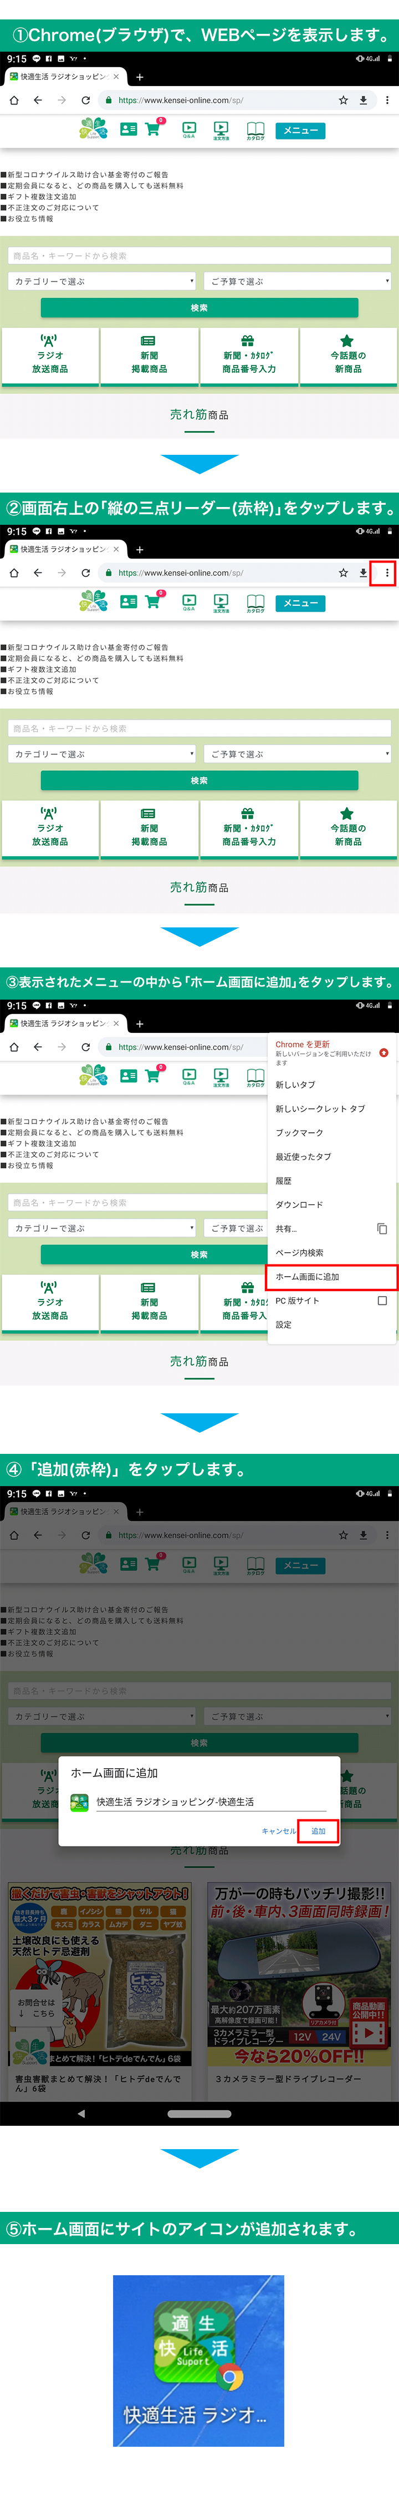
Task: Choose ホーム画面に追加 in Chrome menu
Action: (332, 1277)
